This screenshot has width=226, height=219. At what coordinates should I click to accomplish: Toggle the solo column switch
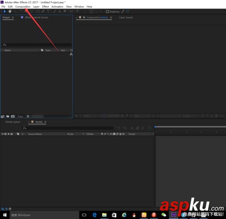tap(9, 134)
